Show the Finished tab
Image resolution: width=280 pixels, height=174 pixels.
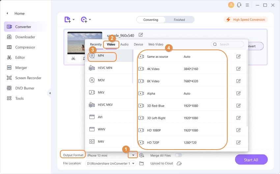pyautogui.click(x=179, y=20)
